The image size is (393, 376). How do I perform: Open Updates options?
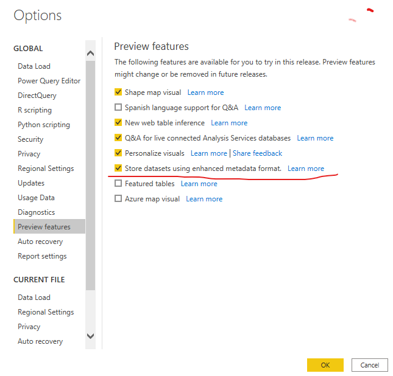pyautogui.click(x=31, y=183)
